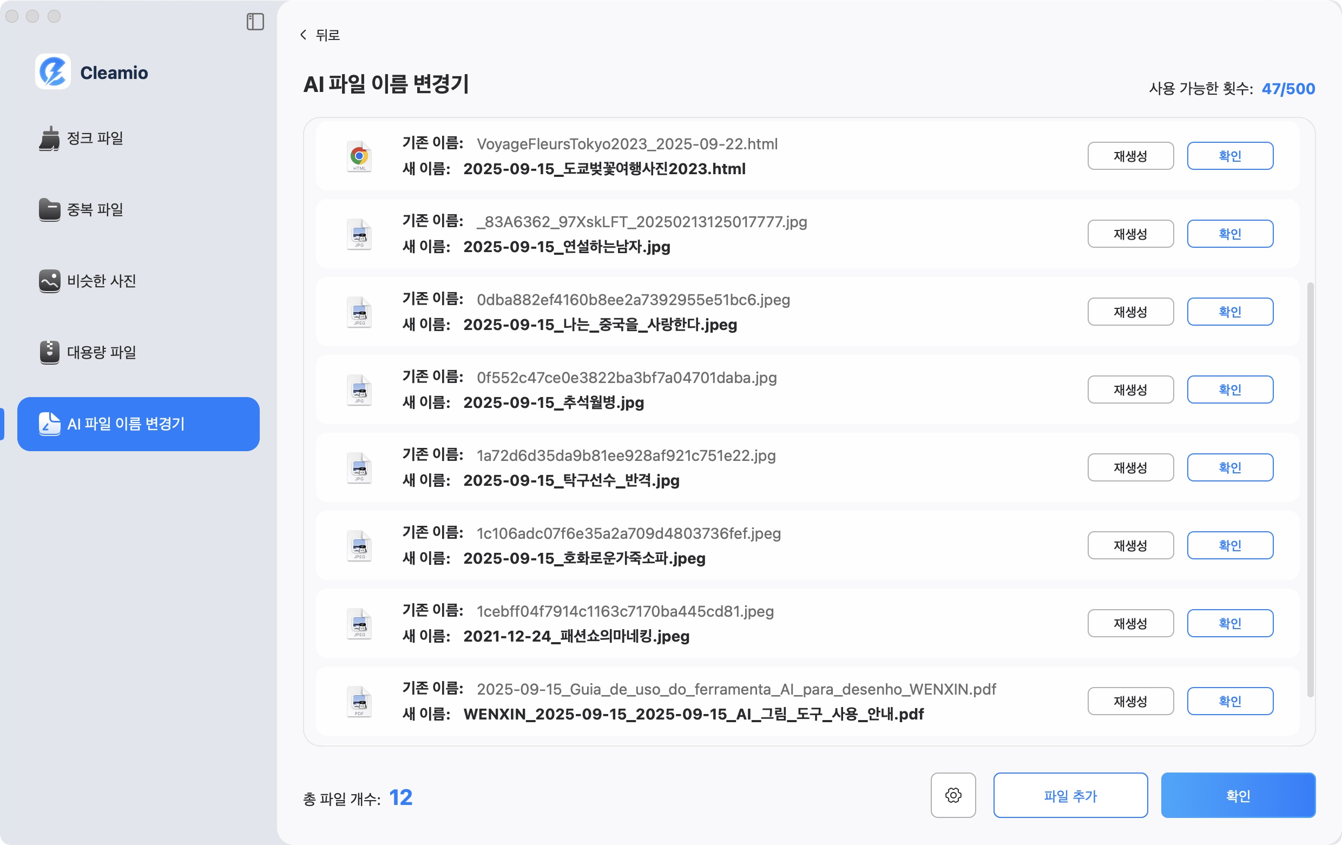Go back using the 뒤로 button

(x=321, y=35)
